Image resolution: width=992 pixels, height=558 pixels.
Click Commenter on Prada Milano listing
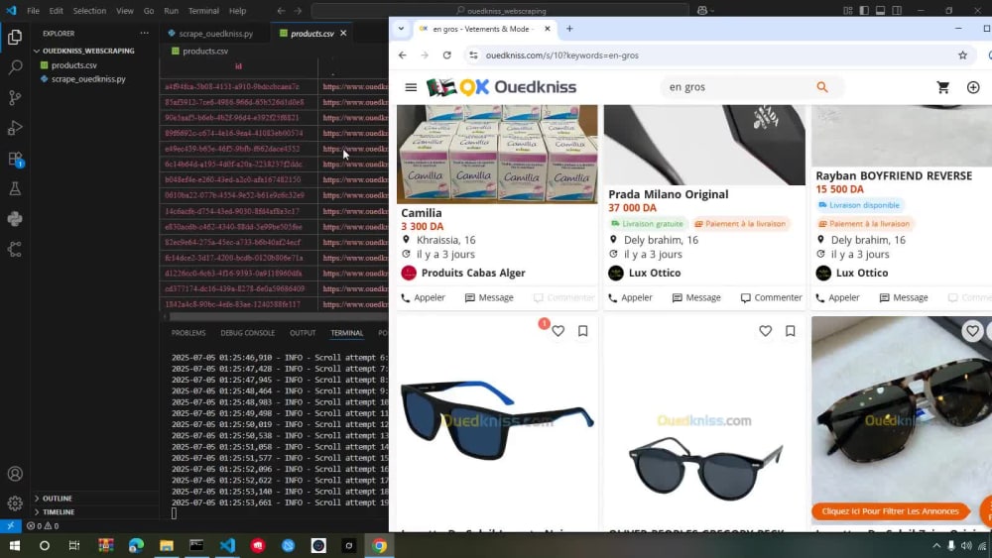771,297
